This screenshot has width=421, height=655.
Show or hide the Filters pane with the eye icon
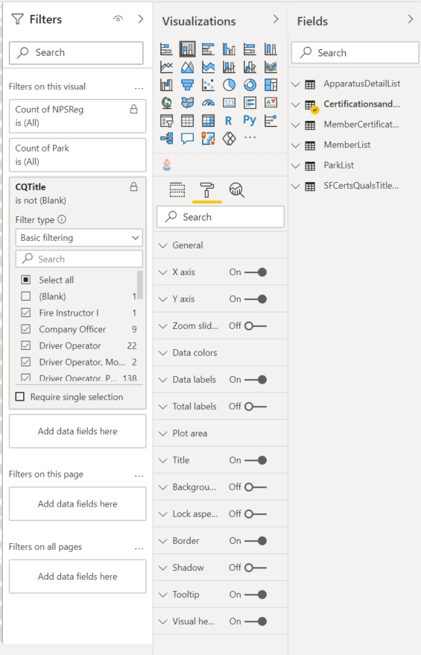coord(118,19)
